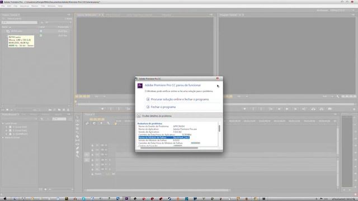Switch to Effect Controls tab

coord(113,15)
